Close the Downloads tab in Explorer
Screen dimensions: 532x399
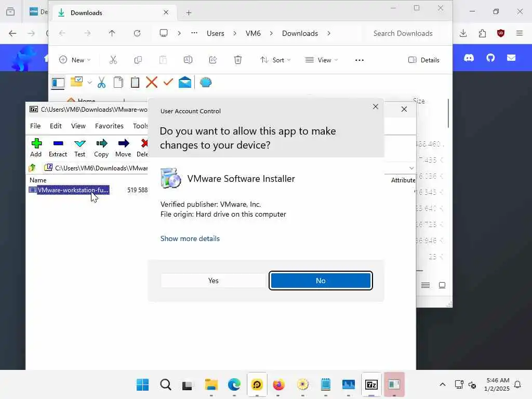tap(166, 12)
